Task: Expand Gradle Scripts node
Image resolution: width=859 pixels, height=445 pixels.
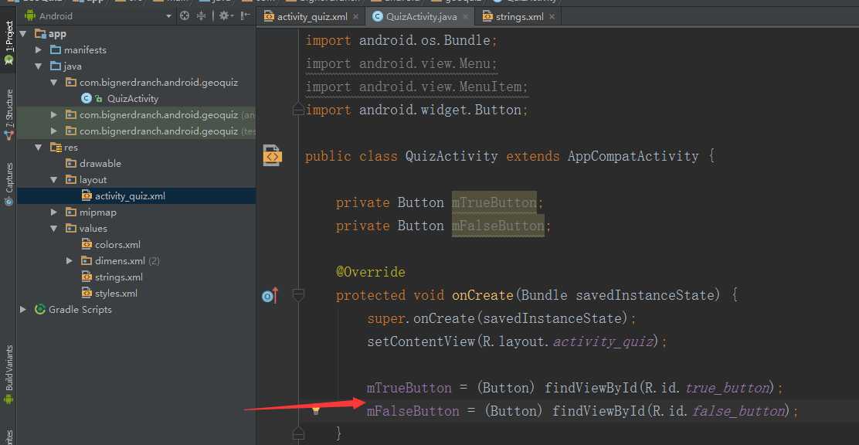Action: pyautogui.click(x=23, y=310)
